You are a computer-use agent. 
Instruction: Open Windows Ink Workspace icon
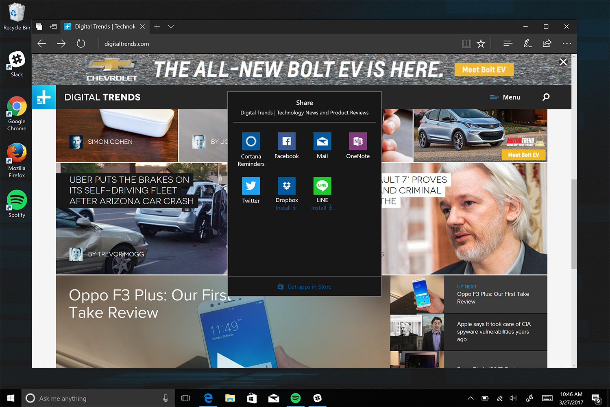tap(529, 398)
